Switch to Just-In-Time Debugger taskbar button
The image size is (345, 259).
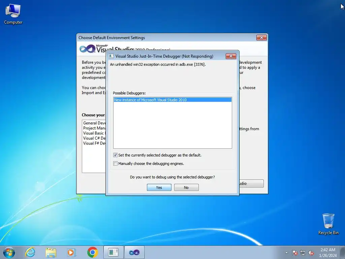click(x=114, y=252)
